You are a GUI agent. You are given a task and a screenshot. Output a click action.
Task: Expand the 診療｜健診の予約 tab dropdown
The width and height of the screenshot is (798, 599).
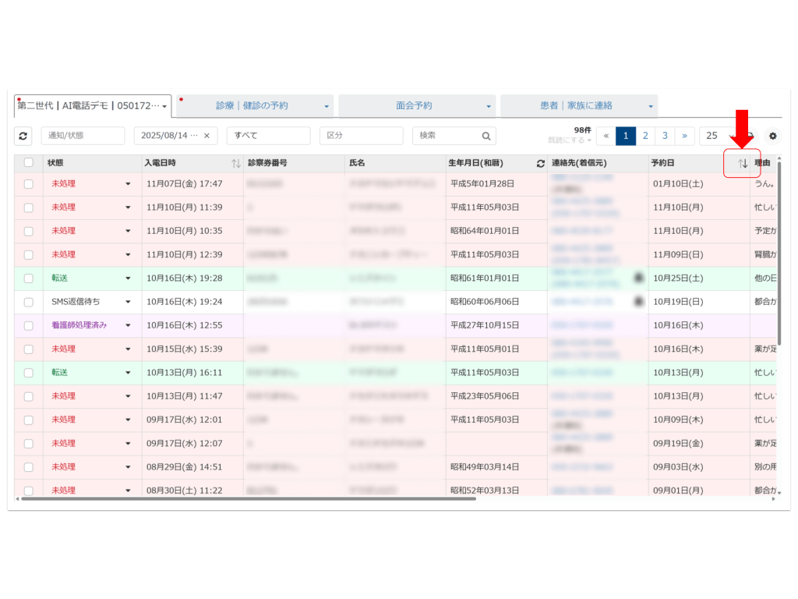click(327, 106)
